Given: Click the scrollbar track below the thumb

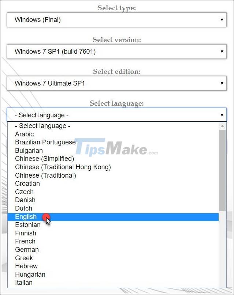Looking at the screenshot, I should click(x=223, y=249).
